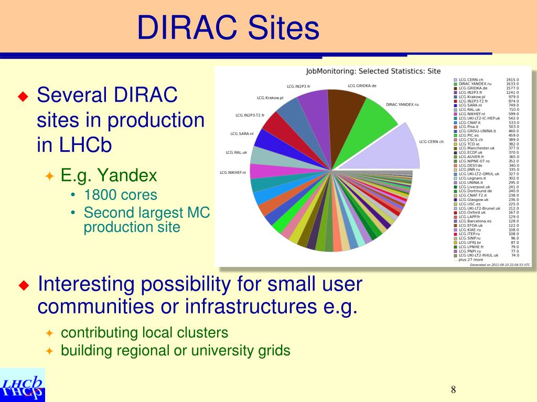Click 'contributing local clusters' sub-bullet

click(x=145, y=332)
